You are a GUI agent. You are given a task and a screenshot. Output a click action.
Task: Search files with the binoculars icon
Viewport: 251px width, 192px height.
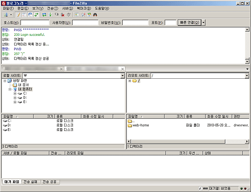pyautogui.click(x=95, y=15)
